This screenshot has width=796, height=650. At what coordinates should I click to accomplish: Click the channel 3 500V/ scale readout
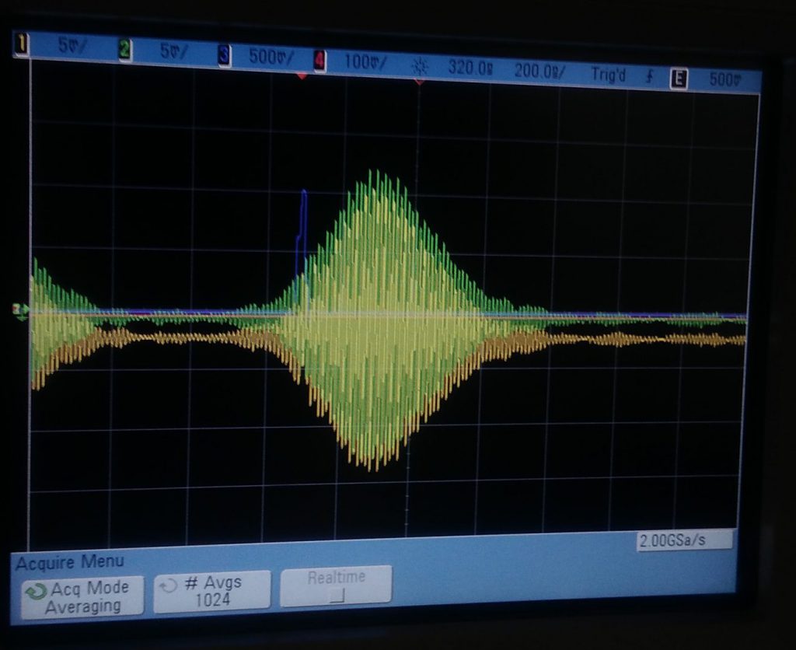coord(270,58)
